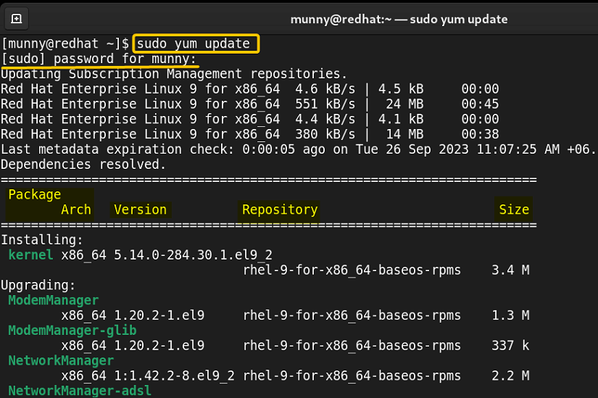Click the 'NetworkManager-adsl' package name
598x398 pixels.
pyautogui.click(x=80, y=391)
